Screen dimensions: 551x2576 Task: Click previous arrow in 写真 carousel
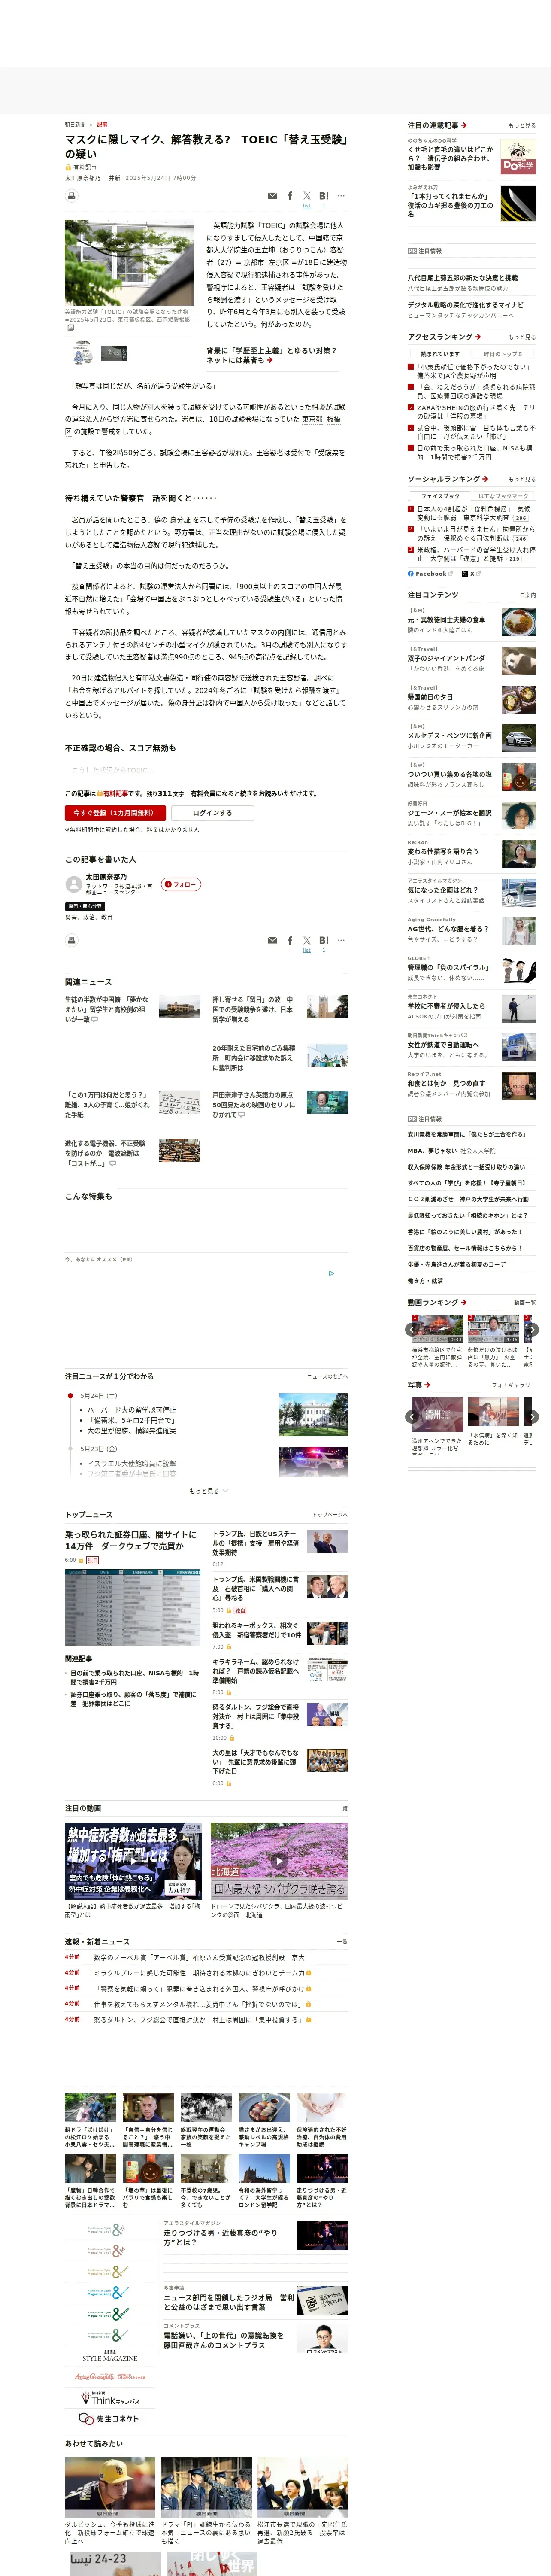pos(411,1416)
